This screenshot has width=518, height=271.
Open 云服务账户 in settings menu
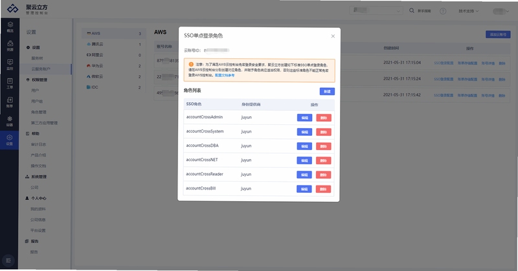pyautogui.click(x=41, y=69)
